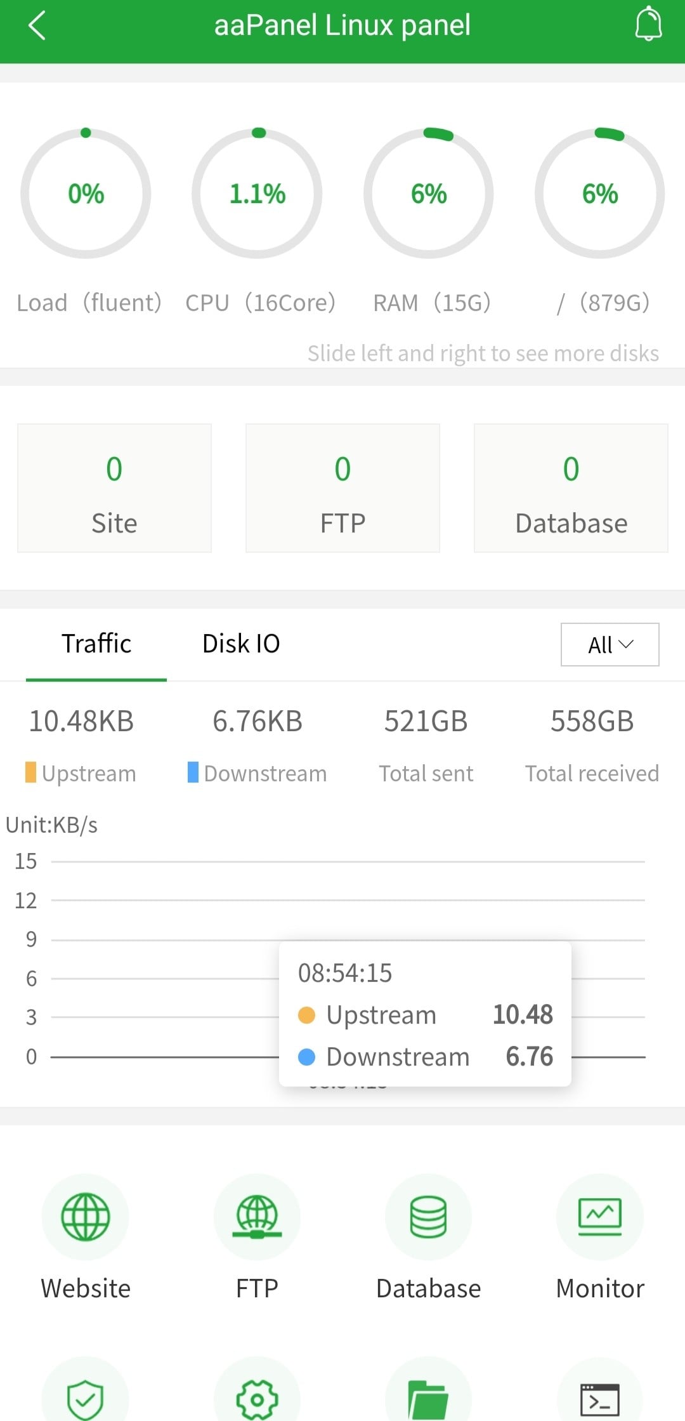The height and width of the screenshot is (1421, 685).
Task: Open the Monitor chart icon
Action: click(599, 1217)
